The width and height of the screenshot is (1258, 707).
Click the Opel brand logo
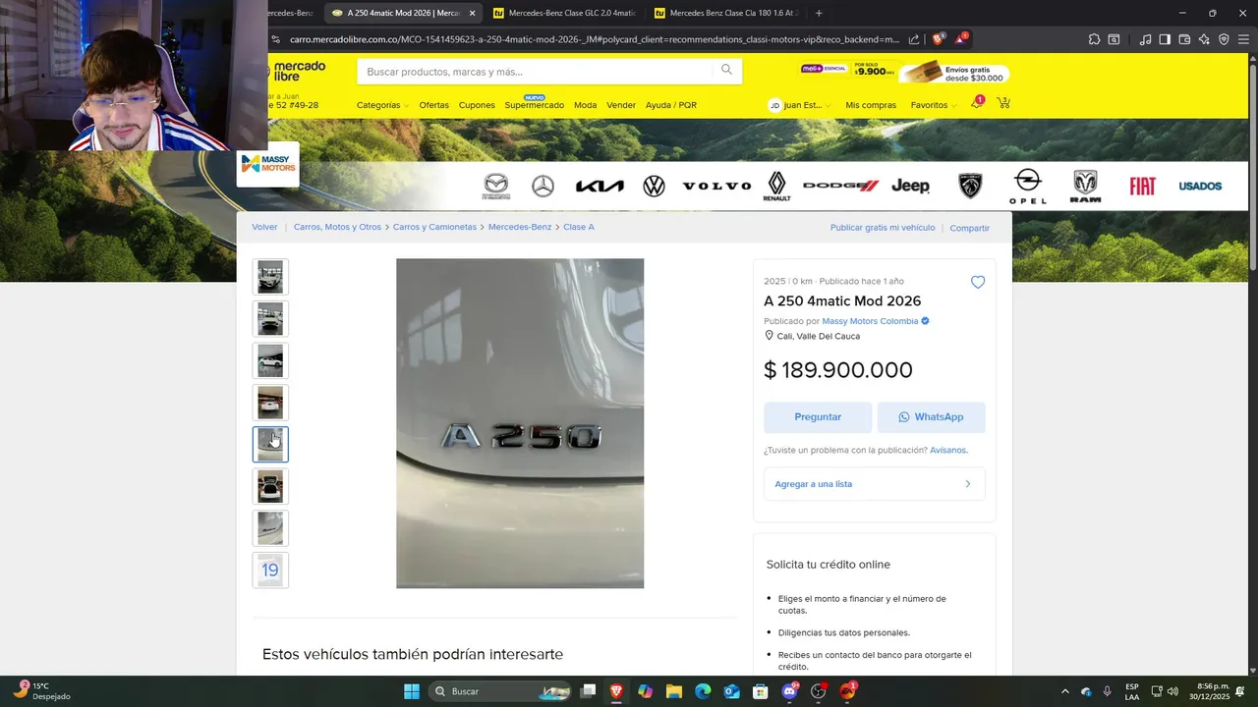click(x=1028, y=186)
